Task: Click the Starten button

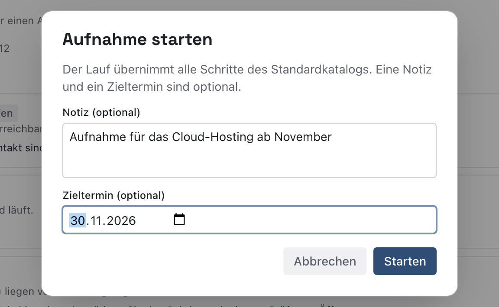Action: tap(405, 261)
